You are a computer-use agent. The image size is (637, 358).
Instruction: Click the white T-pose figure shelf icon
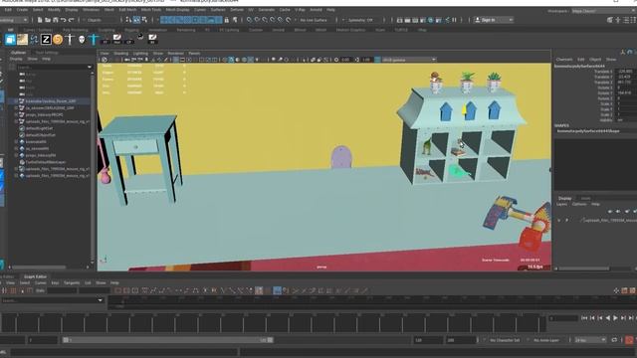[x=70, y=40]
